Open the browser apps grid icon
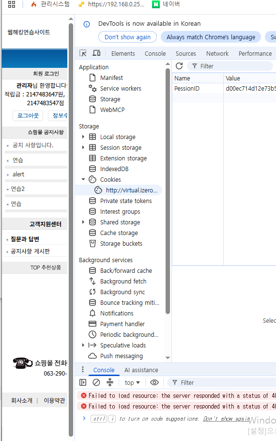 [x=12, y=4]
